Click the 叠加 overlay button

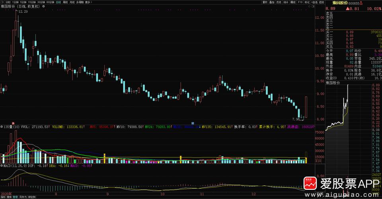(272, 2)
